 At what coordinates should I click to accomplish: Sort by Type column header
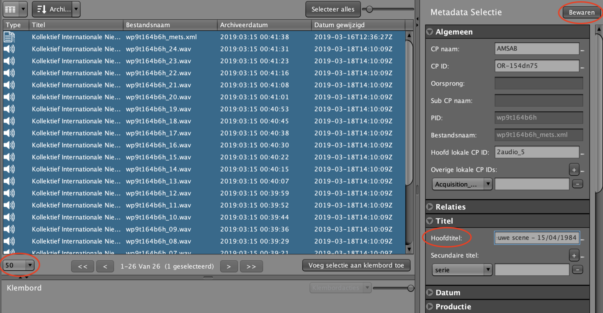click(x=16, y=25)
